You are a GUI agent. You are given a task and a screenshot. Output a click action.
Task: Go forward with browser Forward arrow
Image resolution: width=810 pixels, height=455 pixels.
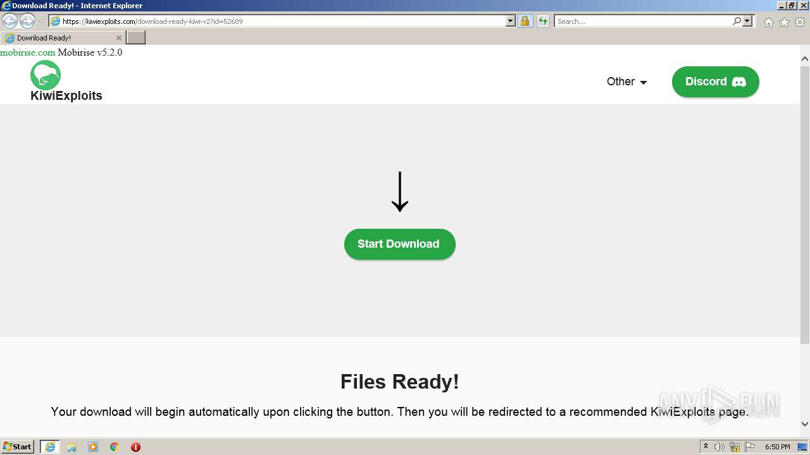coord(27,21)
